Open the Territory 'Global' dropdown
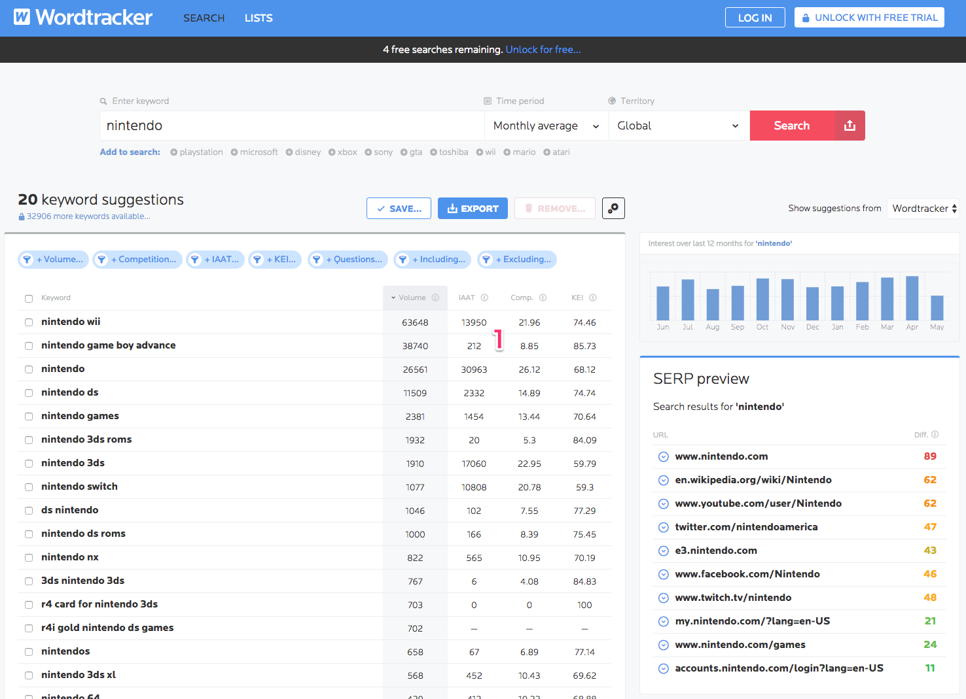This screenshot has width=966, height=699. pyautogui.click(x=678, y=126)
